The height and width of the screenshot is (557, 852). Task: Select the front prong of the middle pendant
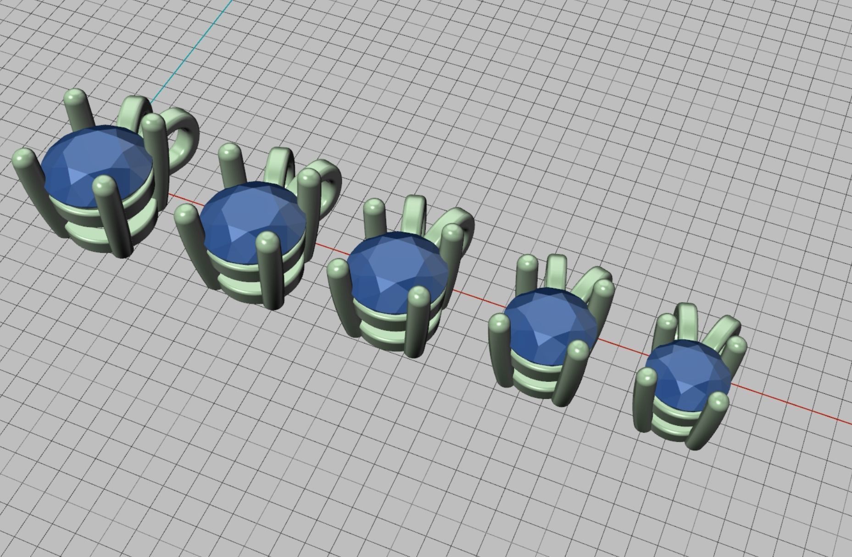pyautogui.click(x=417, y=321)
